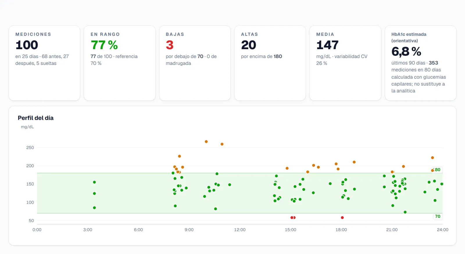Click the text 'por encima de 180'

click(262, 56)
